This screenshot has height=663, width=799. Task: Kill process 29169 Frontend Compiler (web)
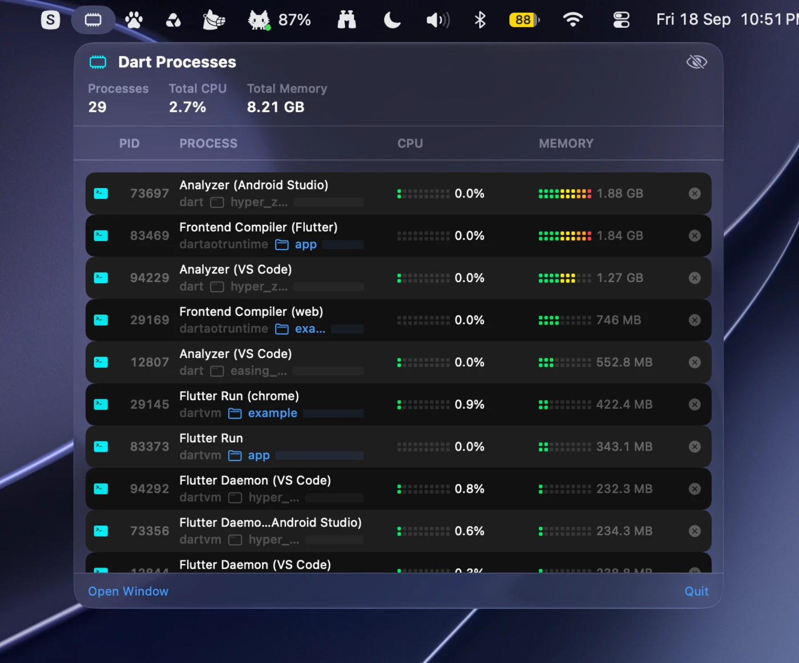pos(695,320)
